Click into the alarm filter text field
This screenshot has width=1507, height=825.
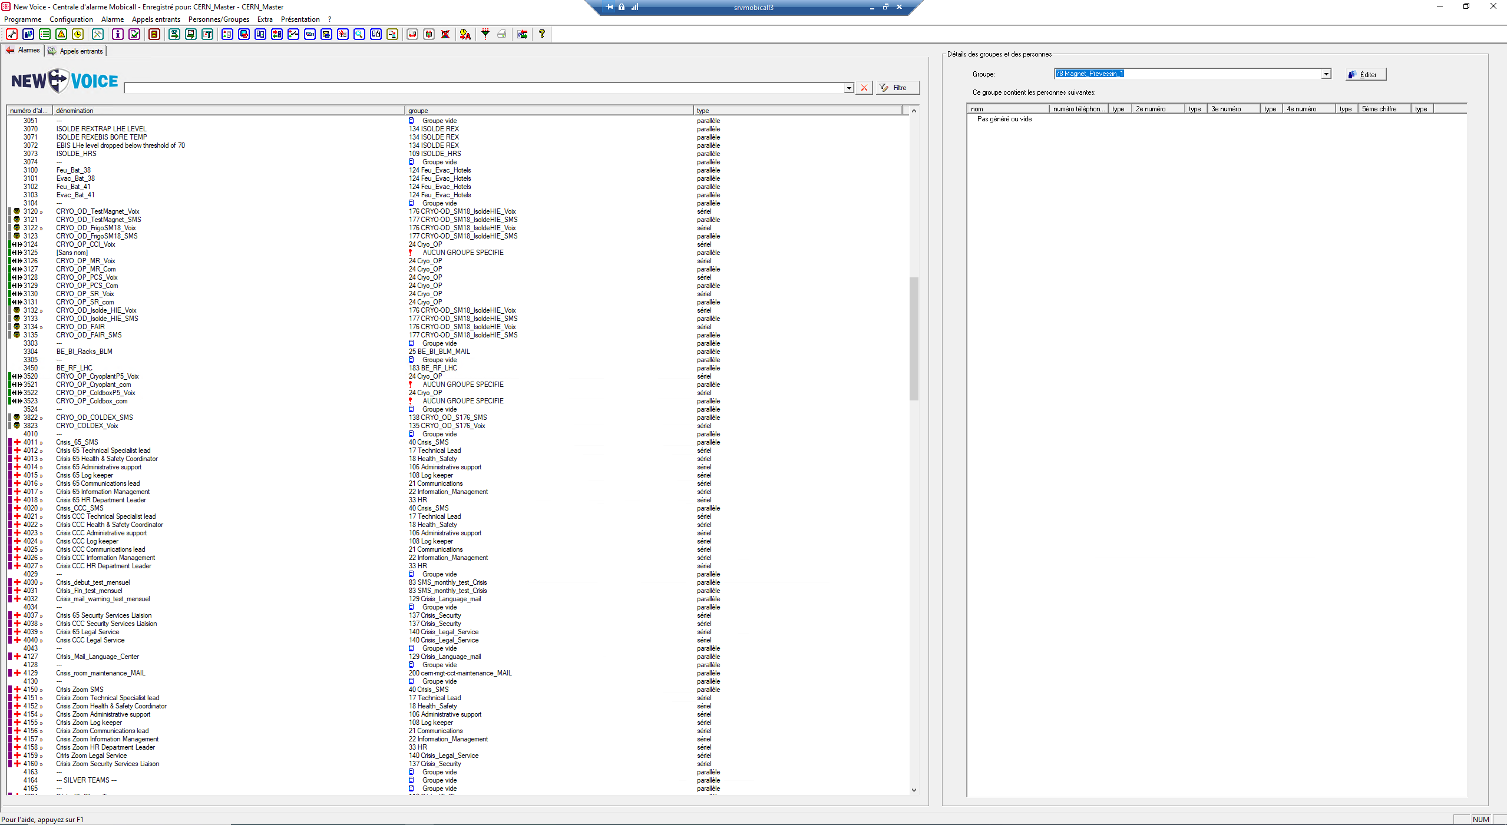point(484,88)
